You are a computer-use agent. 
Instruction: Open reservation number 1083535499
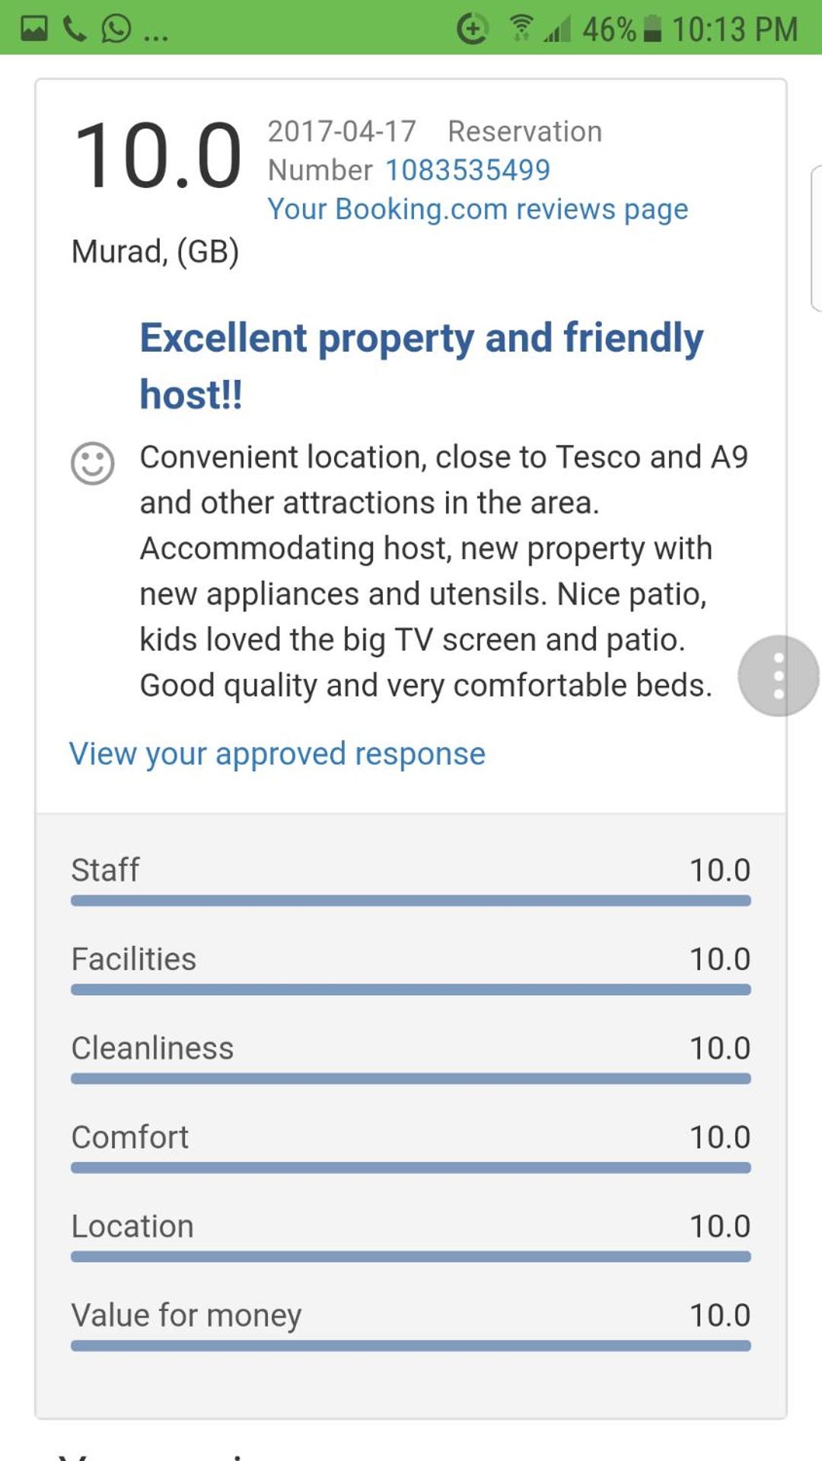[467, 170]
